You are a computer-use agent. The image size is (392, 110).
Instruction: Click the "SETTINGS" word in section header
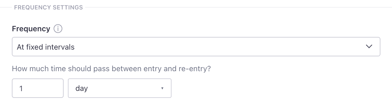(x=68, y=8)
